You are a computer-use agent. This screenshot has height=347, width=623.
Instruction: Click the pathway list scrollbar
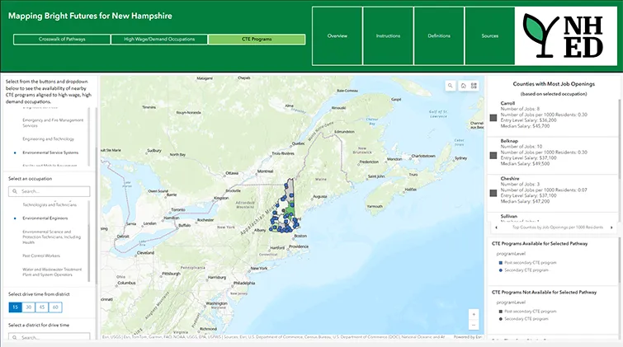tap(88, 136)
